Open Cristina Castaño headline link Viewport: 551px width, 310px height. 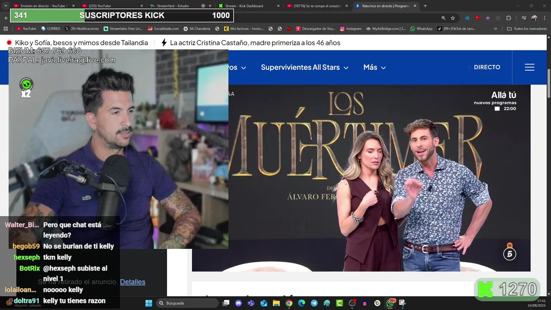click(x=255, y=43)
